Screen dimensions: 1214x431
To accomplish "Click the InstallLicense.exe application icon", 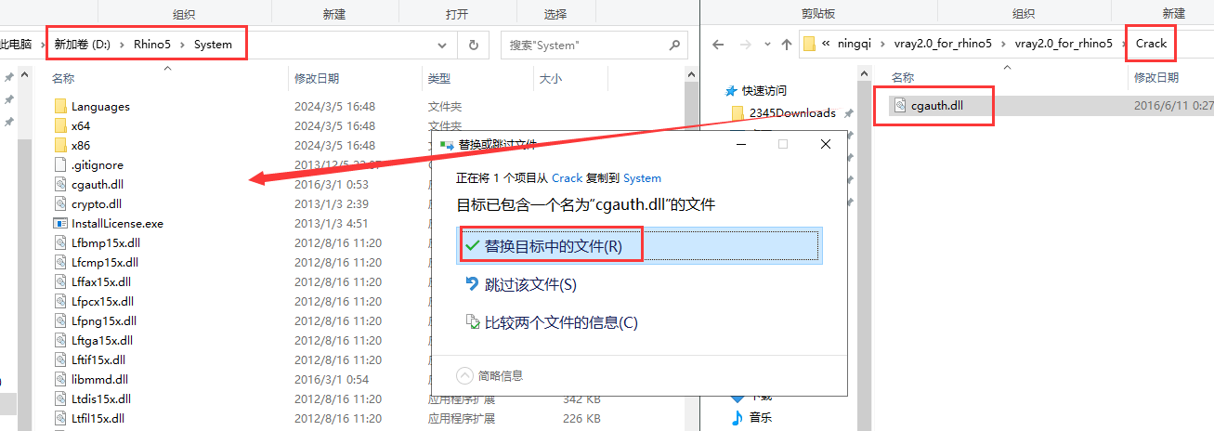I will 60,223.
